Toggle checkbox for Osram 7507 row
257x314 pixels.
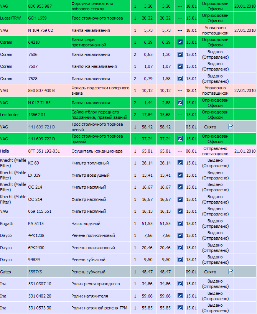point(180,66)
